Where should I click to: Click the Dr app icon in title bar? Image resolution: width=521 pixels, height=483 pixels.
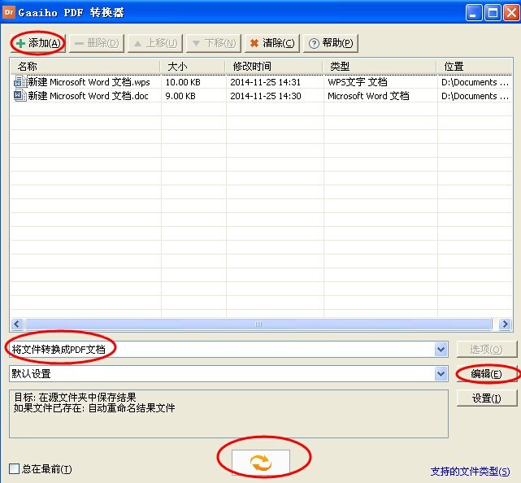click(x=9, y=12)
